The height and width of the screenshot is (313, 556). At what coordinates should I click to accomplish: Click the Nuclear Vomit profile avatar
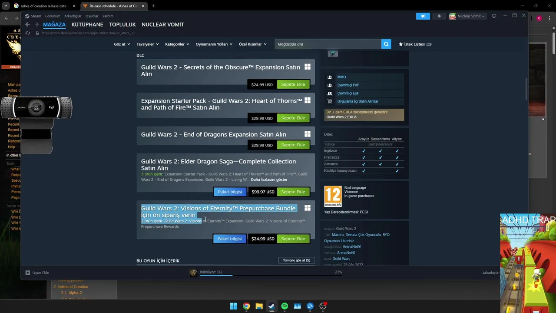tap(453, 16)
